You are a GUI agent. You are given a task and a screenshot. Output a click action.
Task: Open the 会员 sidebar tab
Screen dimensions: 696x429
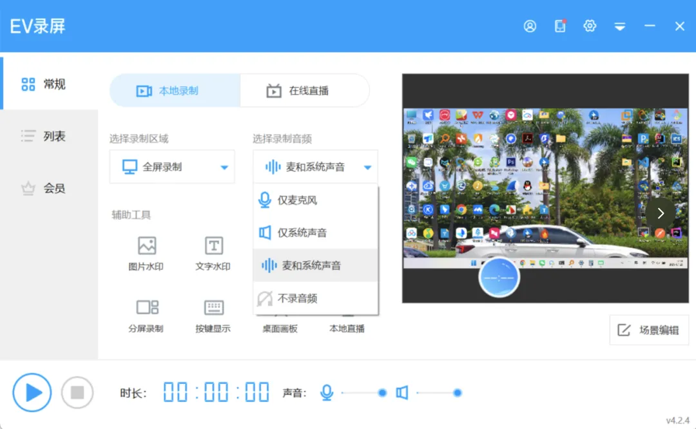(x=49, y=188)
